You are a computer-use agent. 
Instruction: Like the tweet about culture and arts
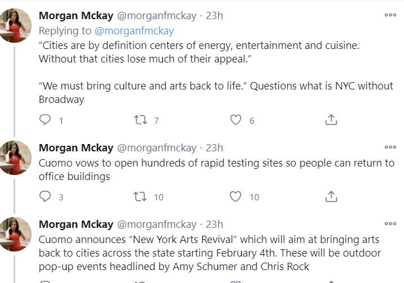(236, 120)
